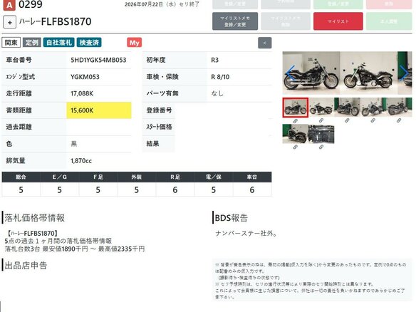Click the engine type value YGKM053
The height and width of the screenshot is (312, 416).
[x=85, y=77]
